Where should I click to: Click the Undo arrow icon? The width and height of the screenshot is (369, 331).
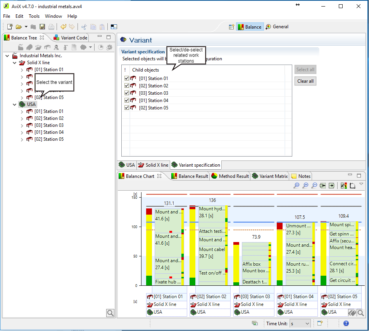pos(64,27)
